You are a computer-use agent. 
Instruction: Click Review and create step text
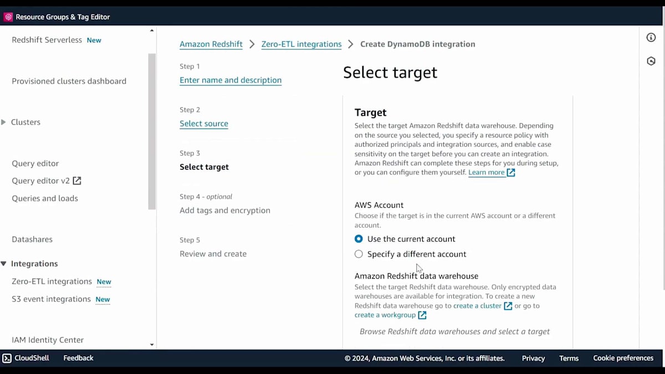pos(213,254)
